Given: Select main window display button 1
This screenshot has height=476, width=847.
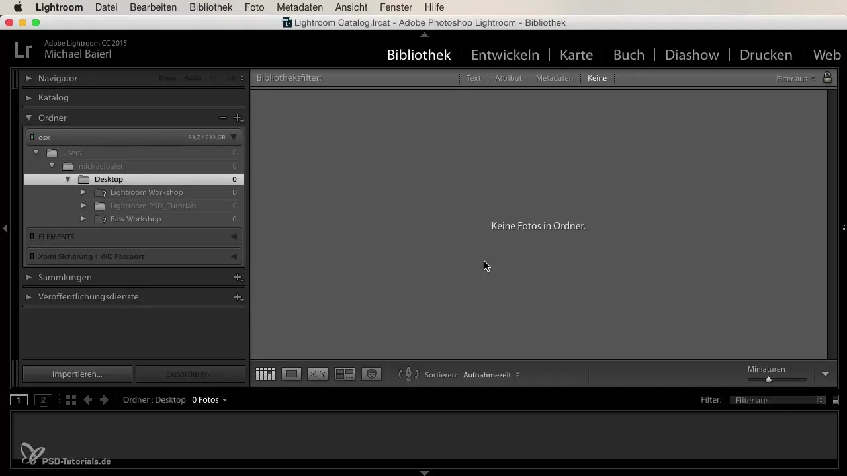Looking at the screenshot, I should point(19,400).
